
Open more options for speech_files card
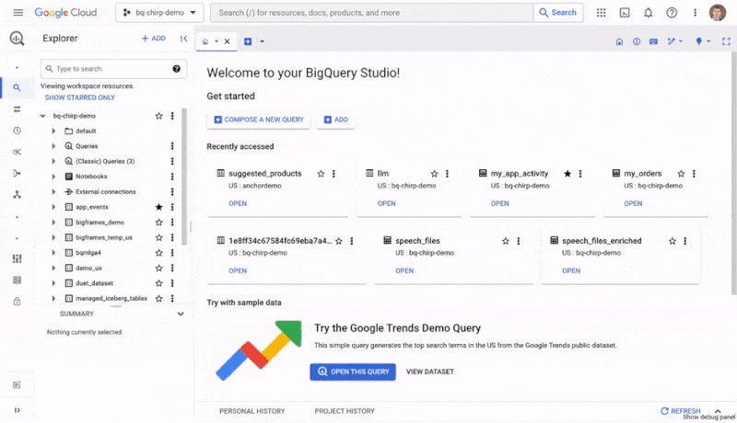point(519,241)
